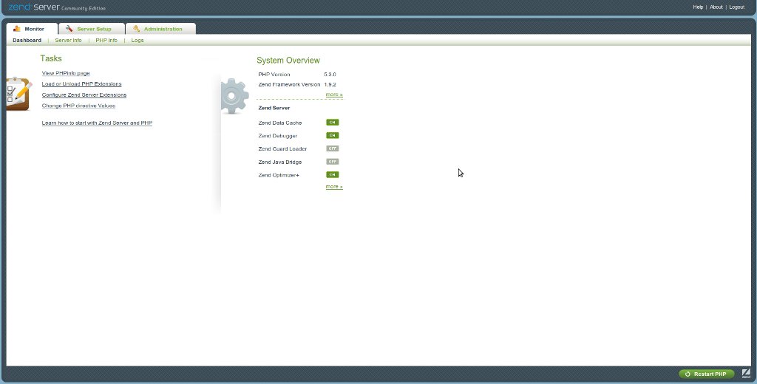Viewport: 757px width, 384px height.
Task: Open Load or Unload PHP Extensions link
Action: (x=81, y=84)
